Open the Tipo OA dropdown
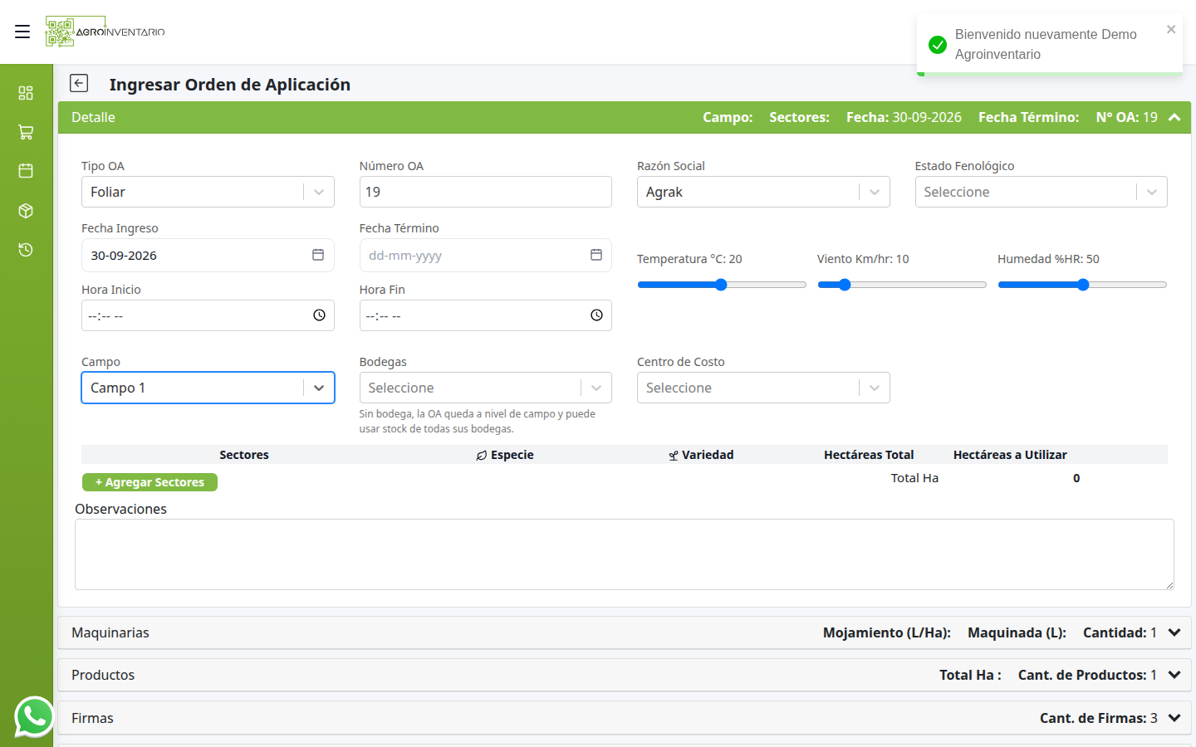 (x=208, y=192)
